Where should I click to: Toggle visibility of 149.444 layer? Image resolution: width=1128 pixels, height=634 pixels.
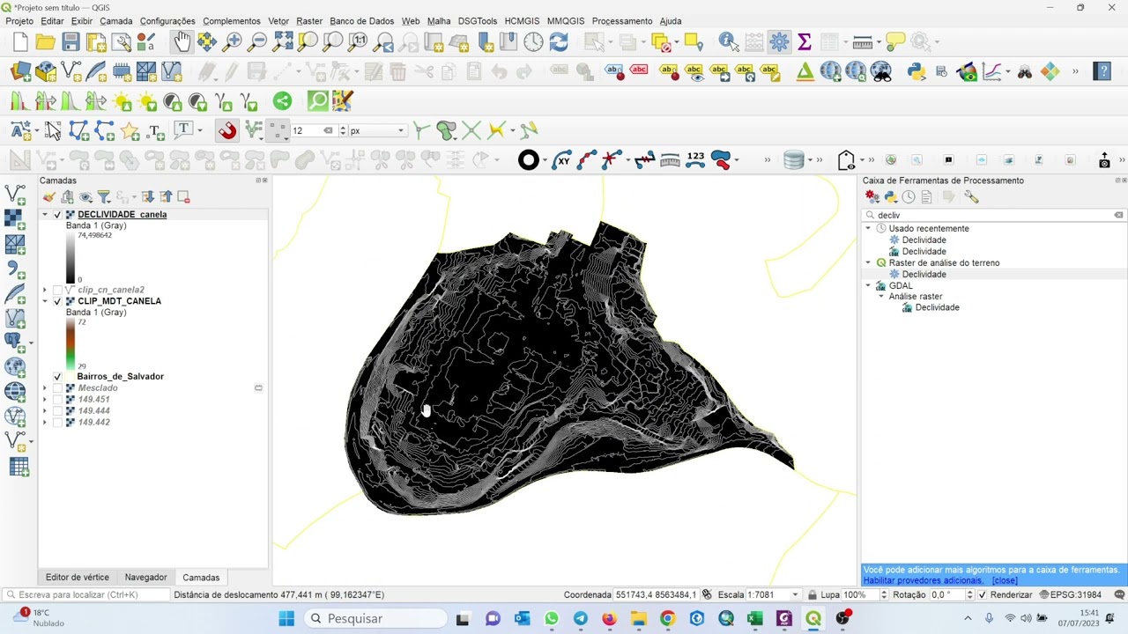pyautogui.click(x=58, y=411)
